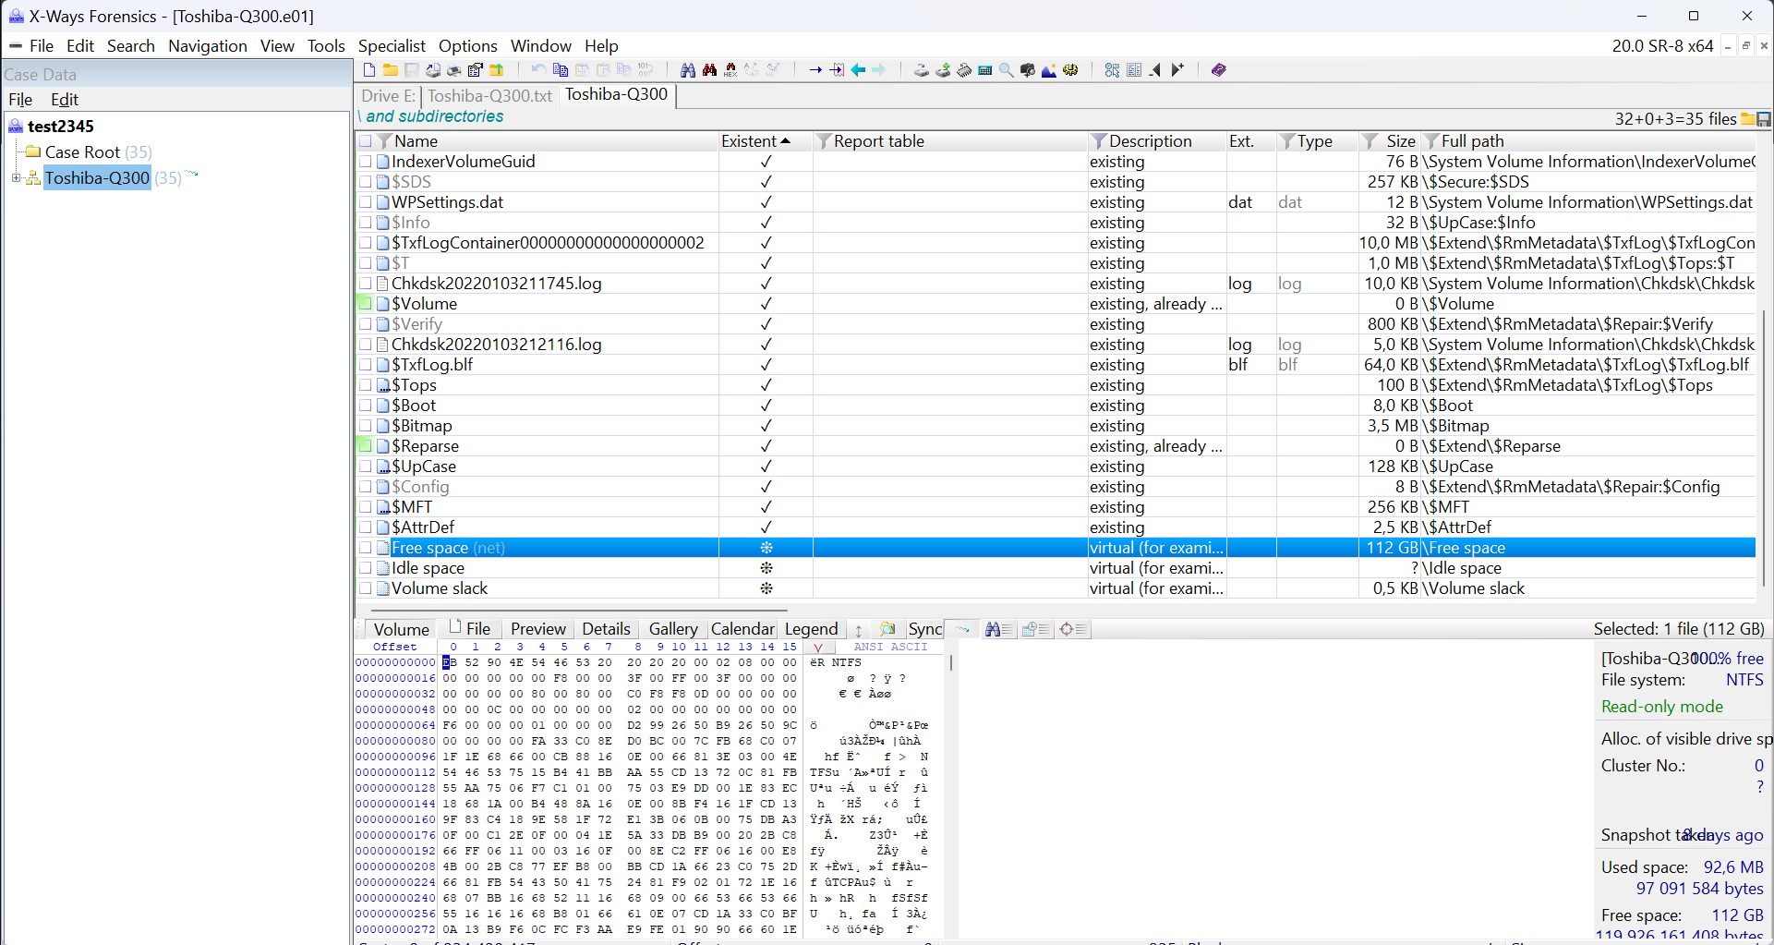Image resolution: width=1774 pixels, height=945 pixels.
Task: Tick the checkbox for Volume slack
Action: pyautogui.click(x=366, y=588)
